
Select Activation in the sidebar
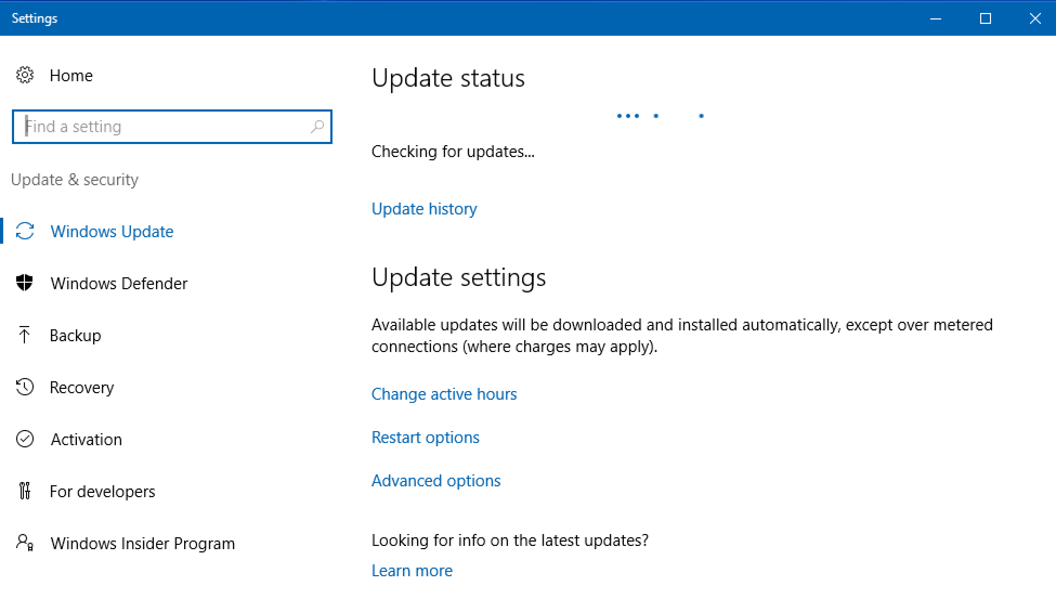[86, 439]
